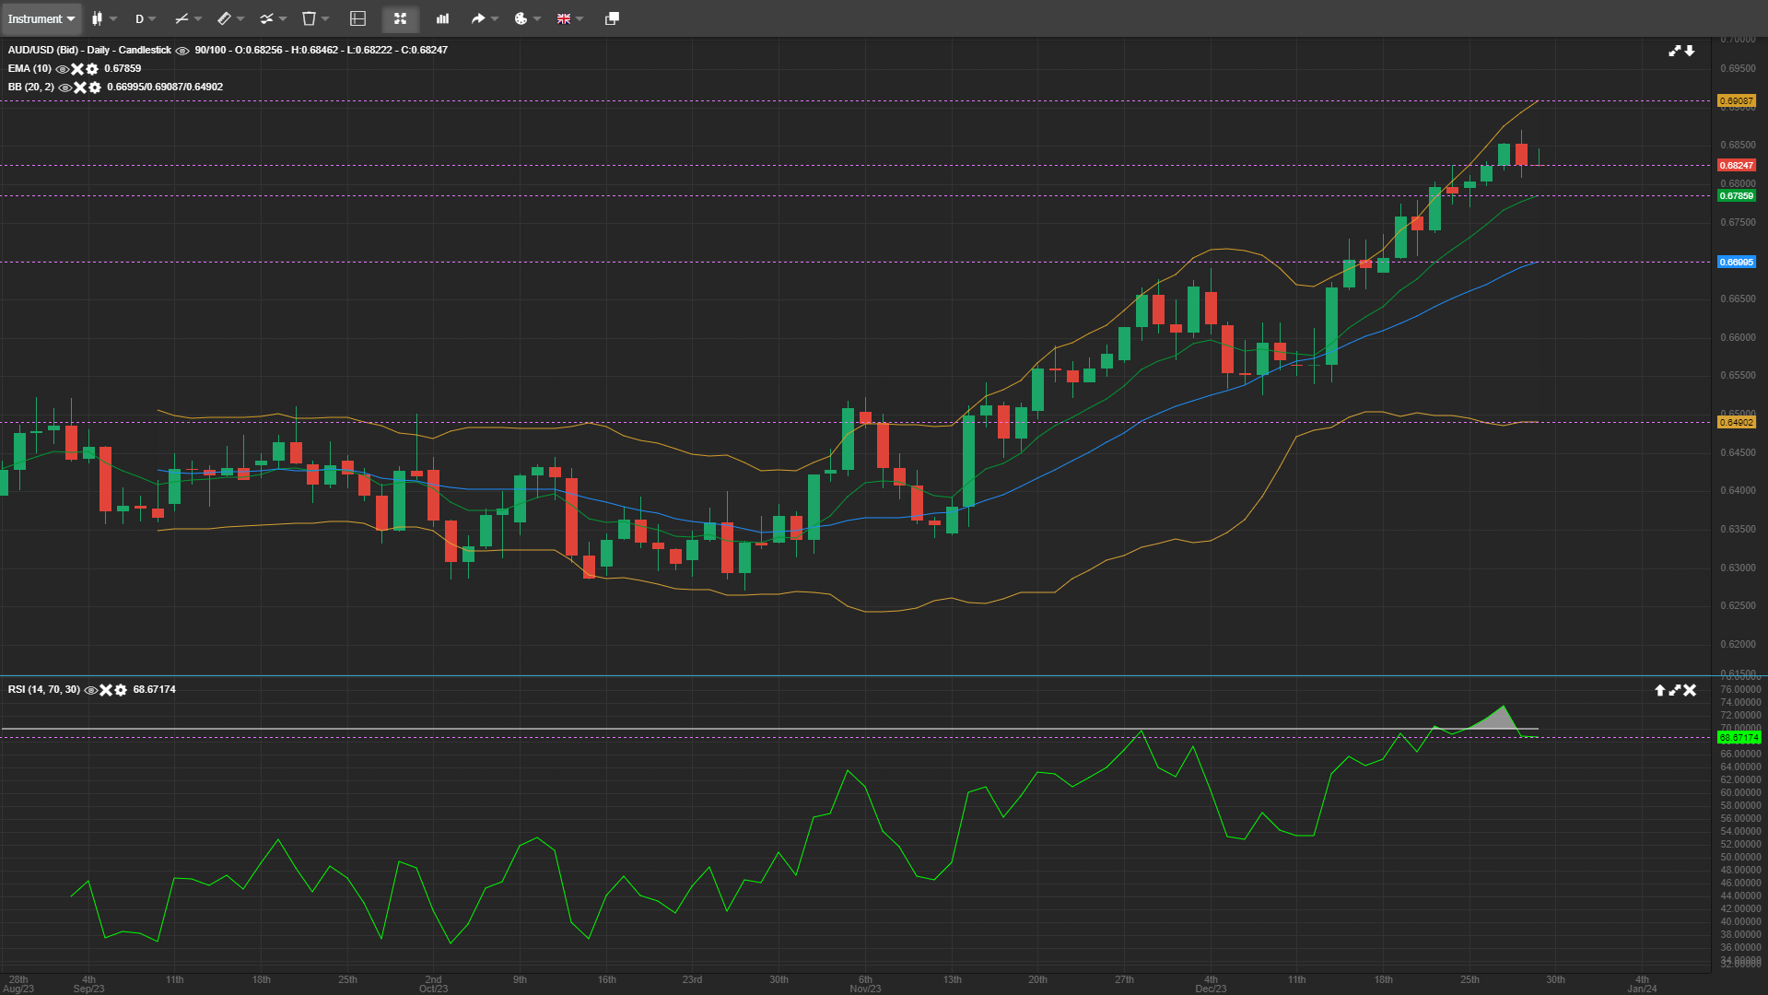The width and height of the screenshot is (1768, 995).
Task: Open the candlestick chart type selector
Action: click(x=101, y=18)
